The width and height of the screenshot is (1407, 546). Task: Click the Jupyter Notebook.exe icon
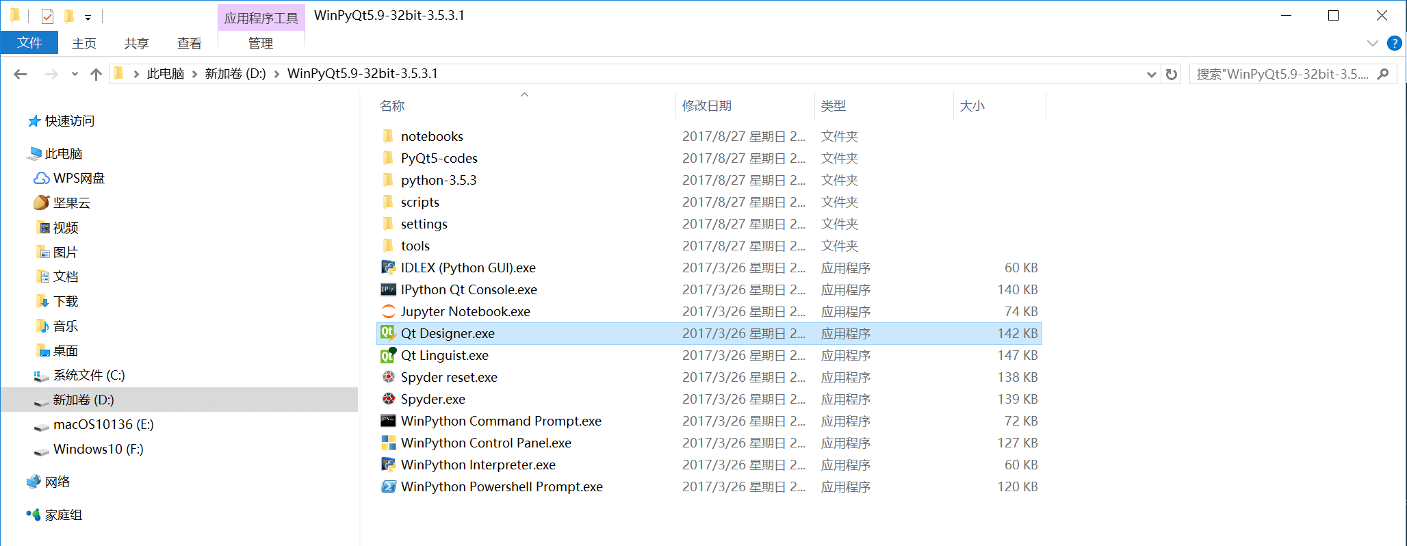(x=388, y=311)
